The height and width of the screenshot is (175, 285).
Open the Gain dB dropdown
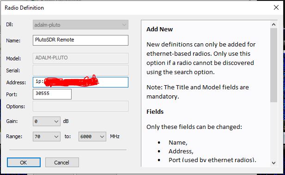pos(47,122)
